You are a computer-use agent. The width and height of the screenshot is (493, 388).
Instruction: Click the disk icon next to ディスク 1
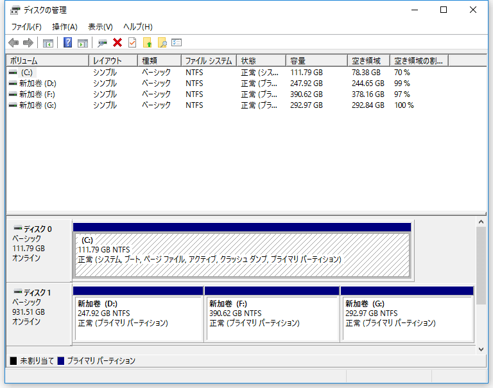[x=18, y=292]
